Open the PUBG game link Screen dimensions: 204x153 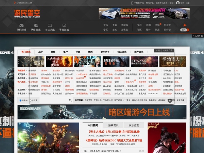pyautogui.click(x=106, y=71)
